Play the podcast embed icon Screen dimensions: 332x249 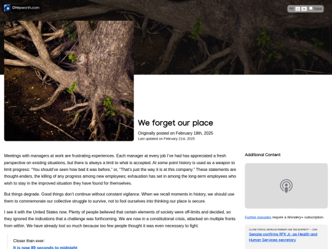[287, 186]
